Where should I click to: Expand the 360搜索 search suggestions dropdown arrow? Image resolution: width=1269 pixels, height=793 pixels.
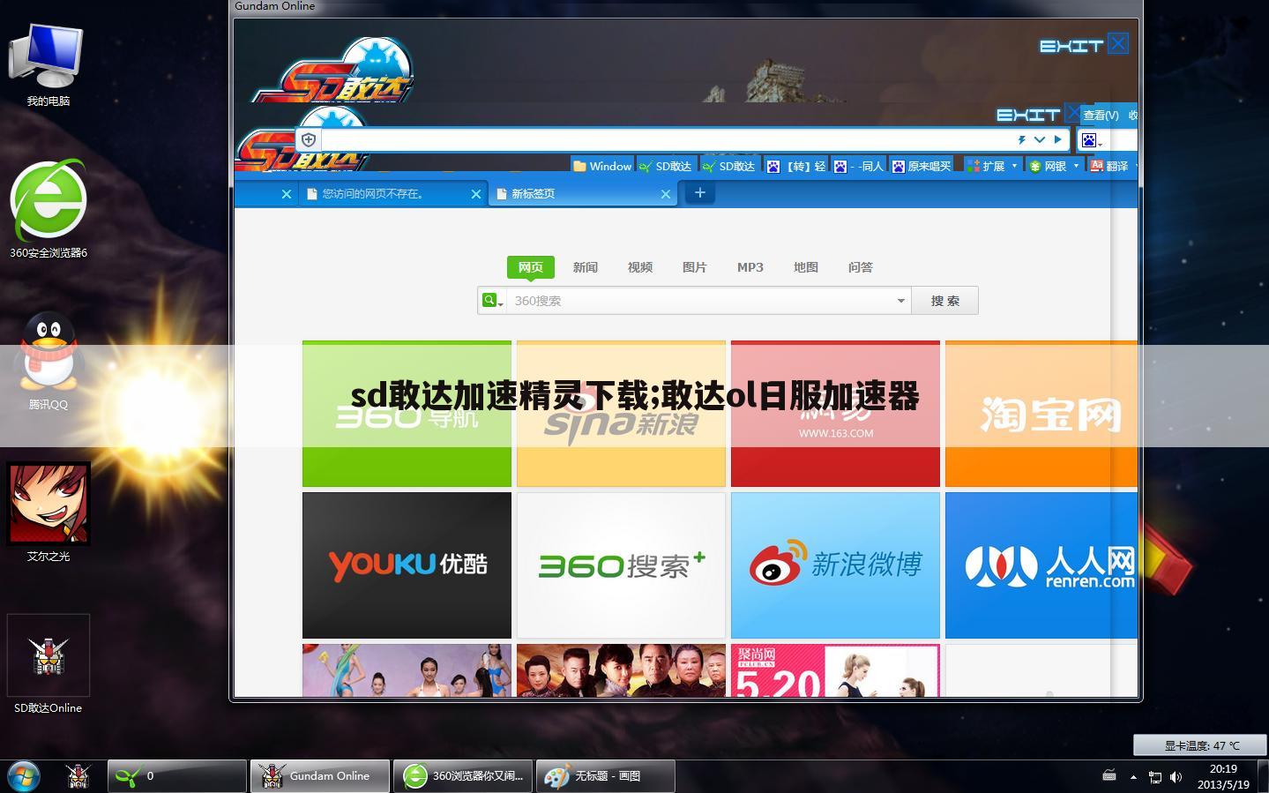coord(900,301)
